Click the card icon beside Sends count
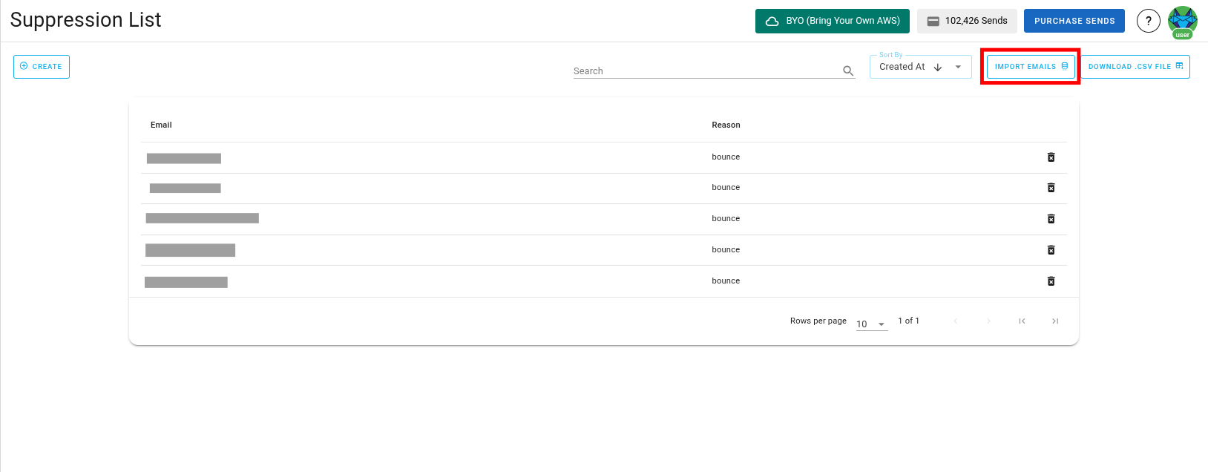The height and width of the screenshot is (472, 1208). click(x=933, y=21)
